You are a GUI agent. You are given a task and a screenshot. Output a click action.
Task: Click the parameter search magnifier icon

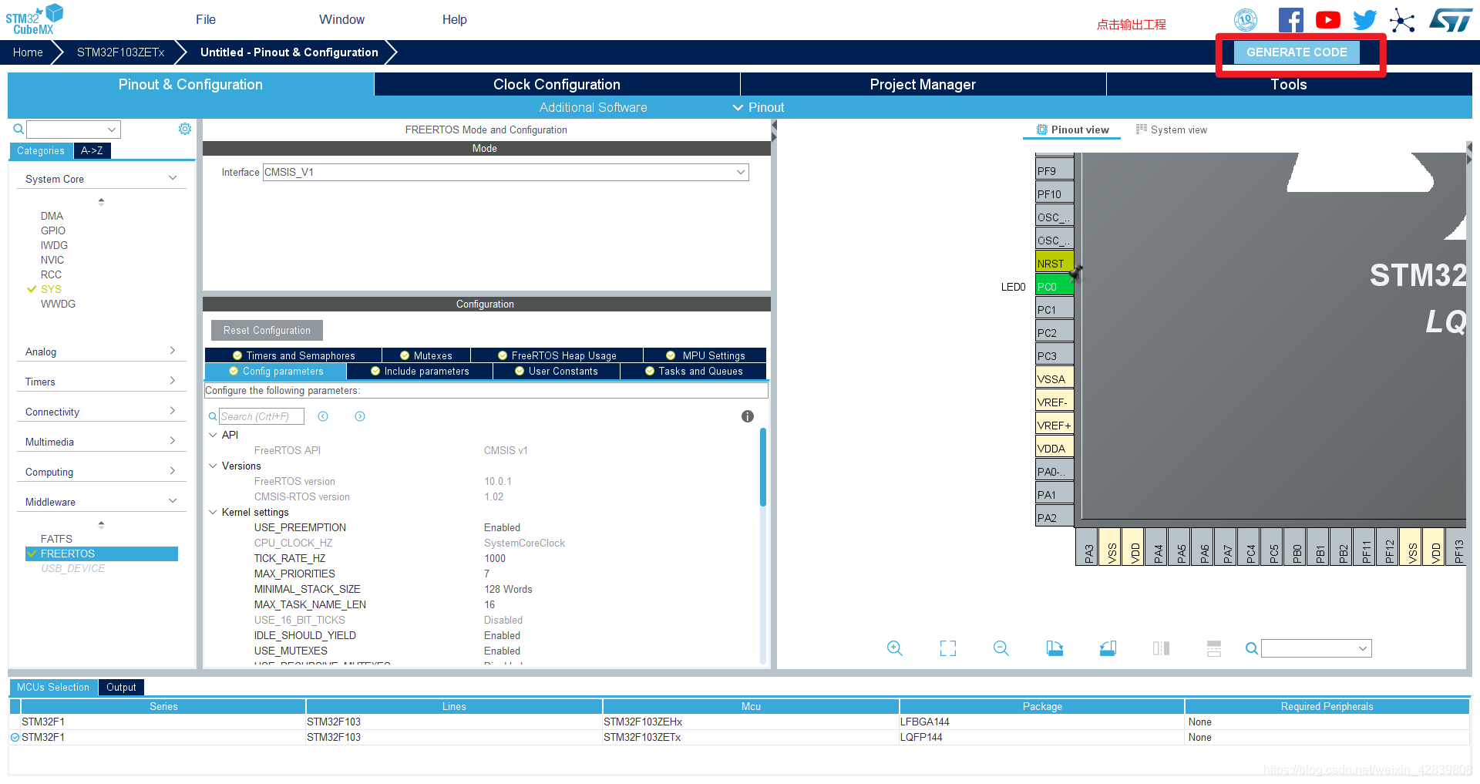(x=213, y=416)
